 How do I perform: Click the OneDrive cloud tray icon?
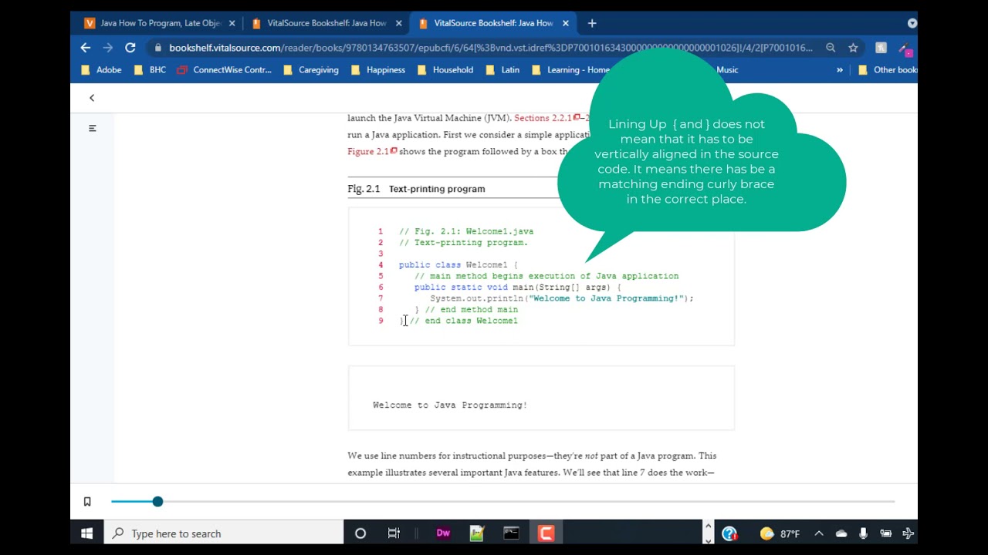pos(841,533)
